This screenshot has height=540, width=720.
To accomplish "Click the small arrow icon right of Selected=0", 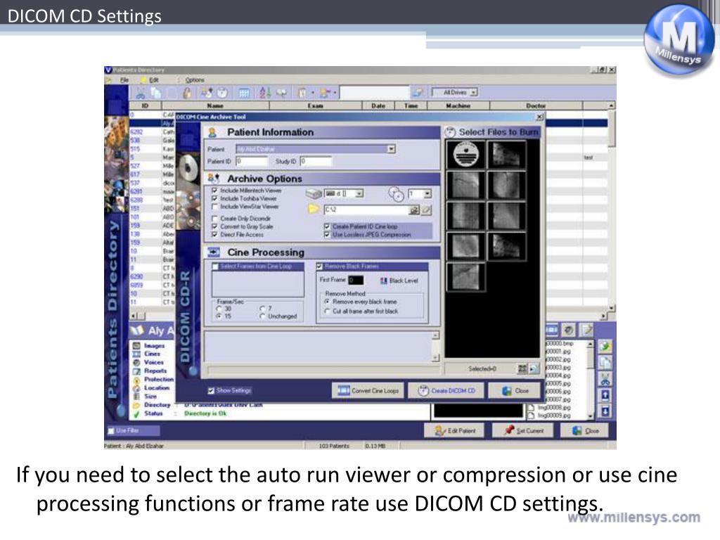I will point(533,368).
